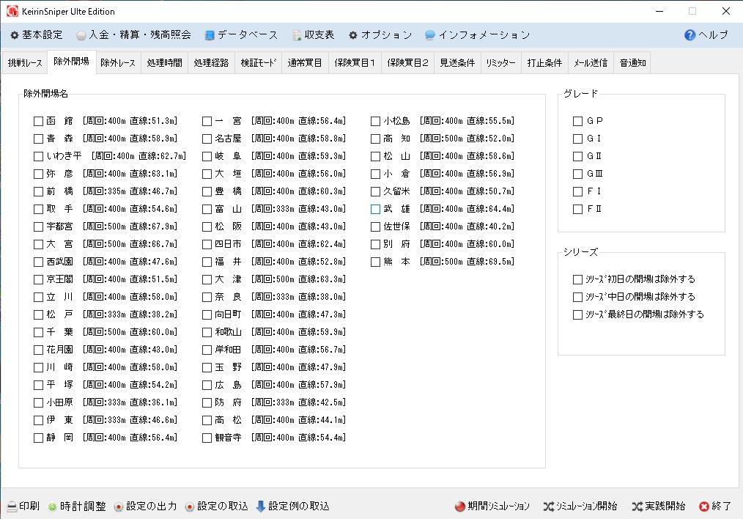Click the 時計調整 clock icon
The height and width of the screenshot is (519, 743).
click(x=52, y=507)
